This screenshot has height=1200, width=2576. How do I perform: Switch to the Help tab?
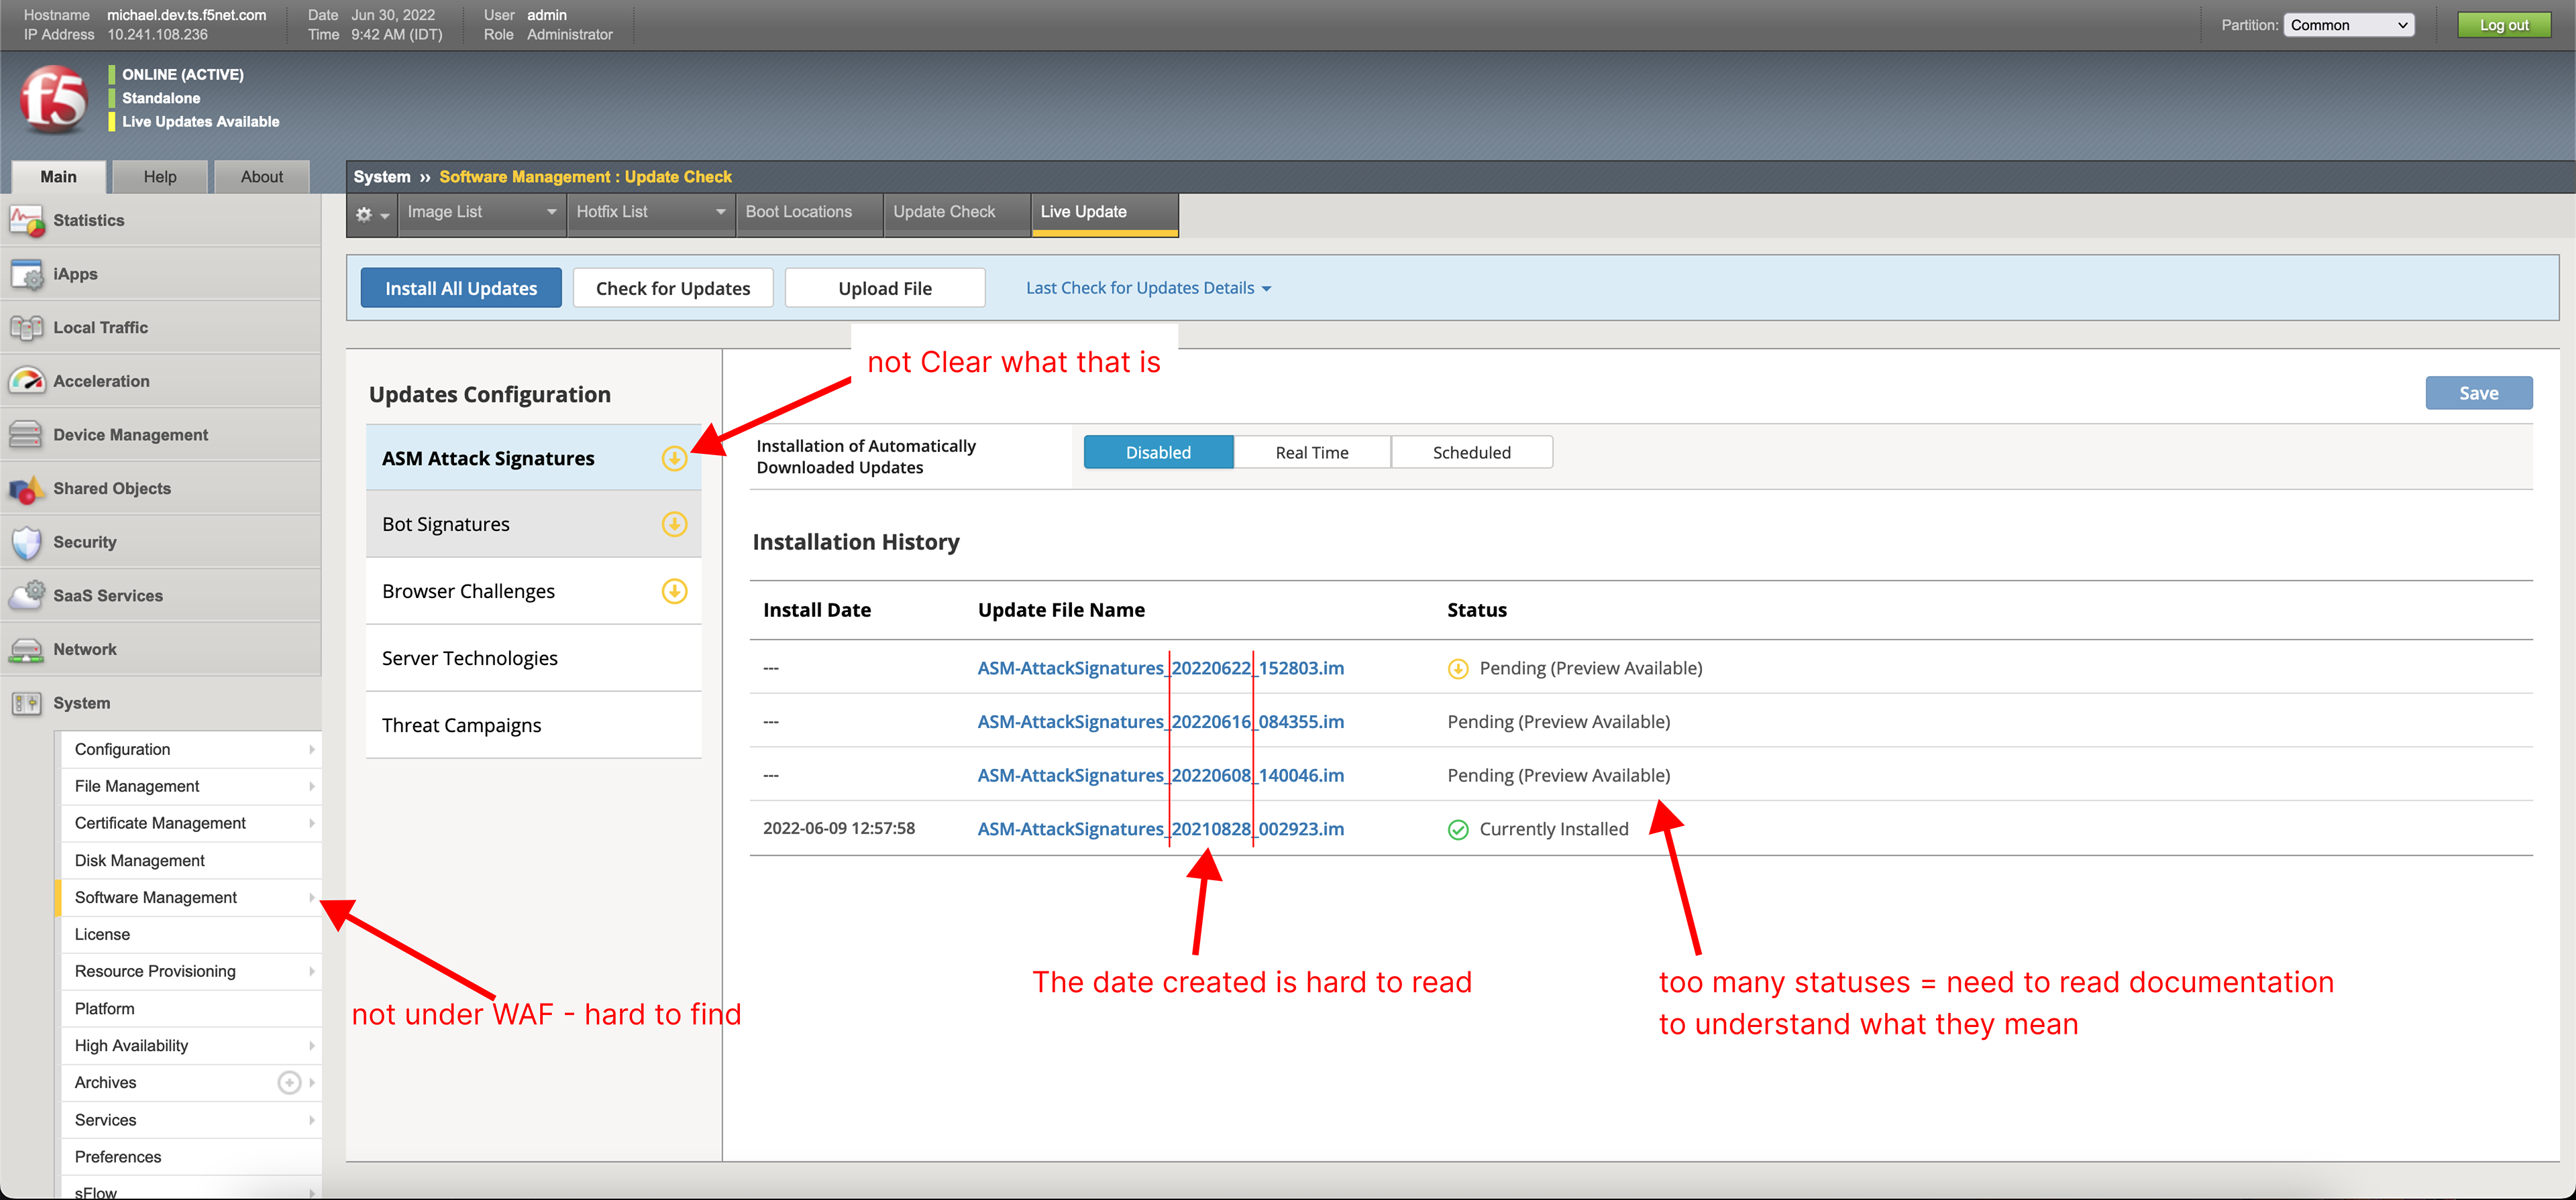[160, 177]
